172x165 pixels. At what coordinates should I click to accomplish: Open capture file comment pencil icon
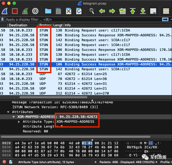tap(11, 162)
